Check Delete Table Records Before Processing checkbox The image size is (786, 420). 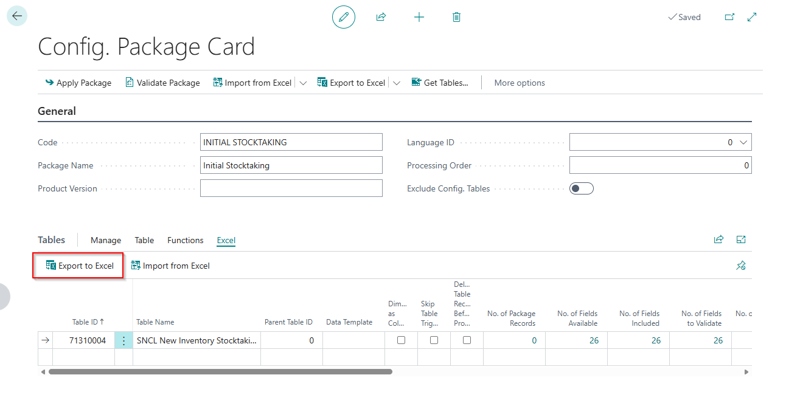pyautogui.click(x=467, y=340)
